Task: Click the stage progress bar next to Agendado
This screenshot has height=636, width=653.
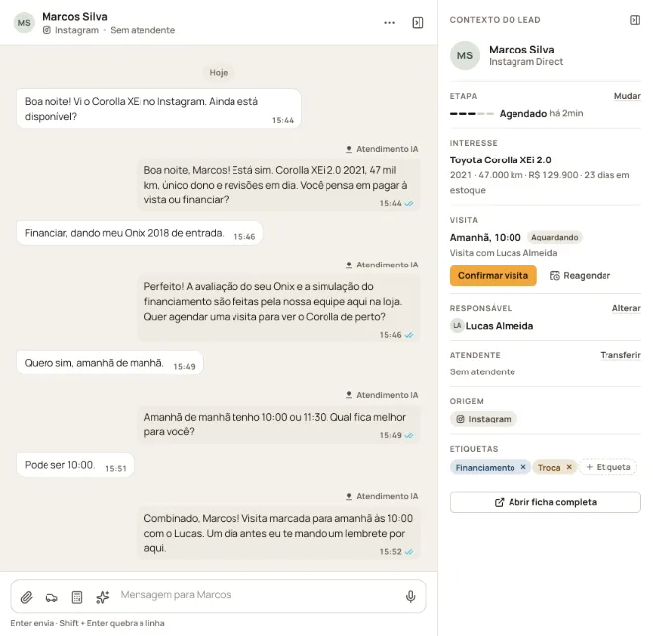Action: pyautogui.click(x=471, y=114)
